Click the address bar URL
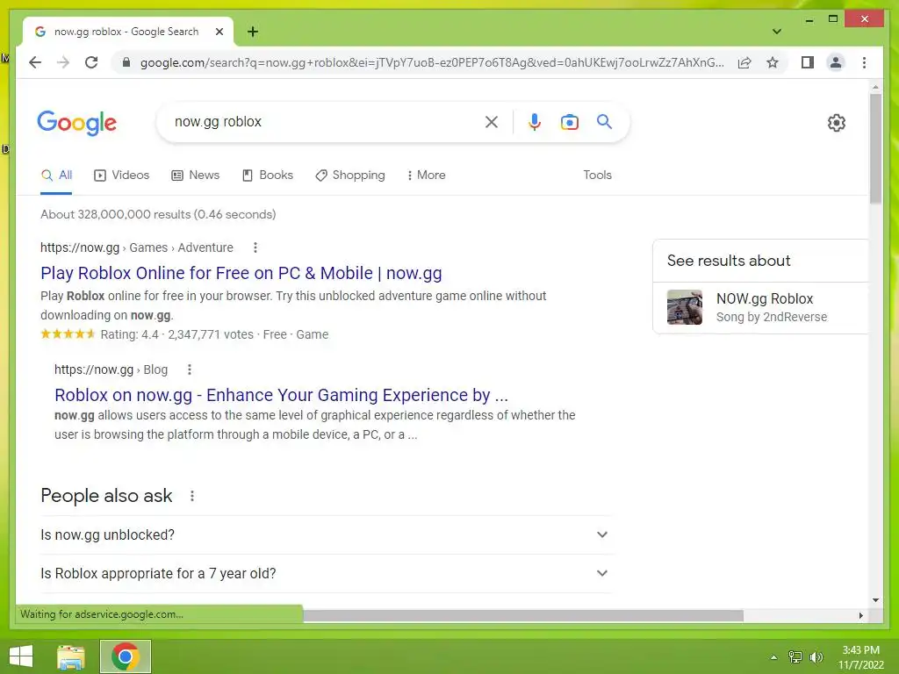The width and height of the screenshot is (899, 674). pyautogui.click(x=432, y=62)
